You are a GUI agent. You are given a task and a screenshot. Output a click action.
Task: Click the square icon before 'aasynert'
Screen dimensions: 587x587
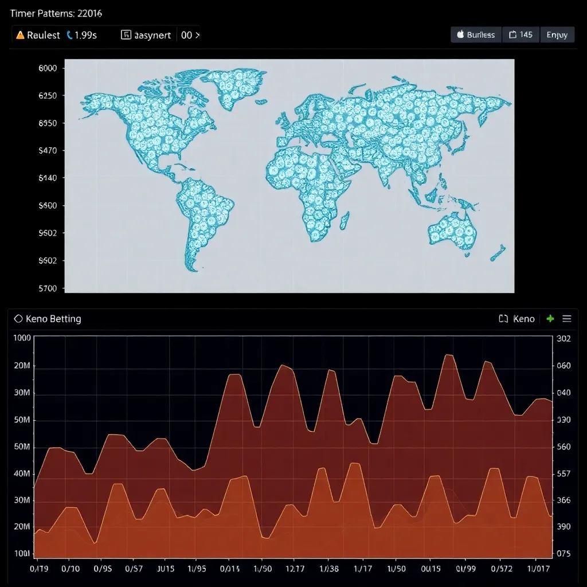126,35
